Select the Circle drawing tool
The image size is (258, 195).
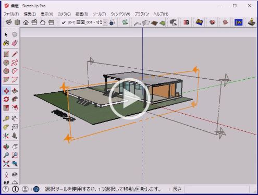click(x=6, y=63)
